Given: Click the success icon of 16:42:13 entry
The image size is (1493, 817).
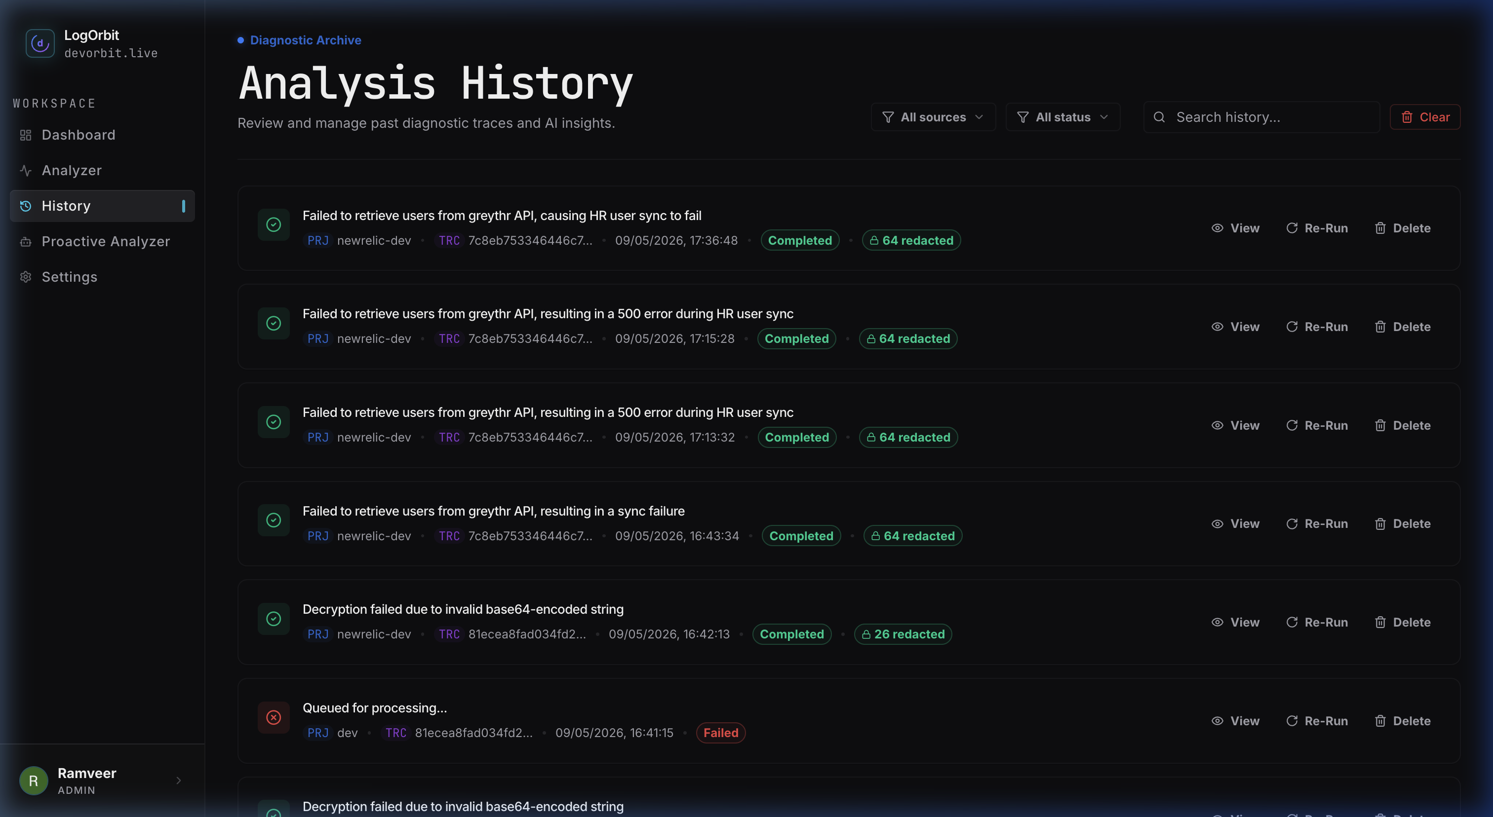Looking at the screenshot, I should pos(274,618).
